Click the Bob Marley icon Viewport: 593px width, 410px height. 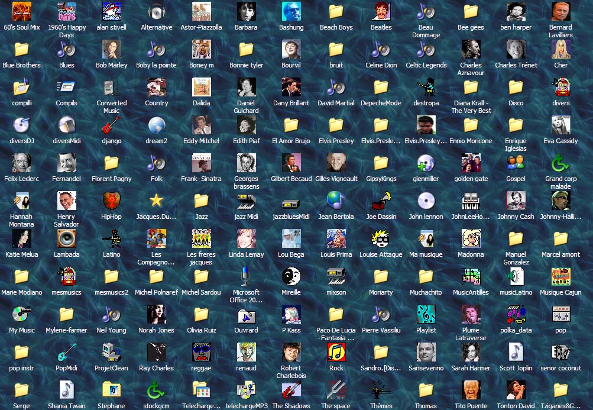click(x=112, y=49)
